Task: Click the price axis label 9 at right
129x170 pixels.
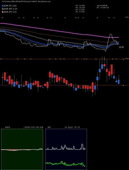Action: [x=123, y=59]
